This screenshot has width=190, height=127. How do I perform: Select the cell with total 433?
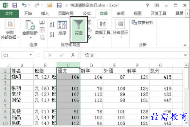pos(160,94)
